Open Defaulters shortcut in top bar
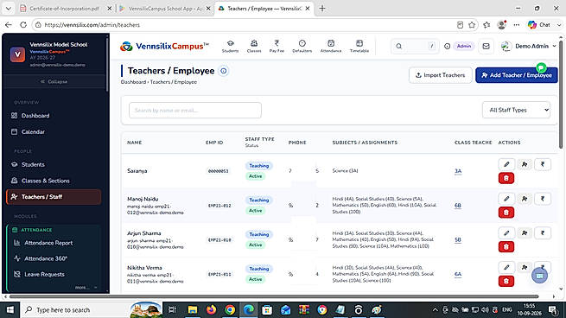 (x=302, y=46)
